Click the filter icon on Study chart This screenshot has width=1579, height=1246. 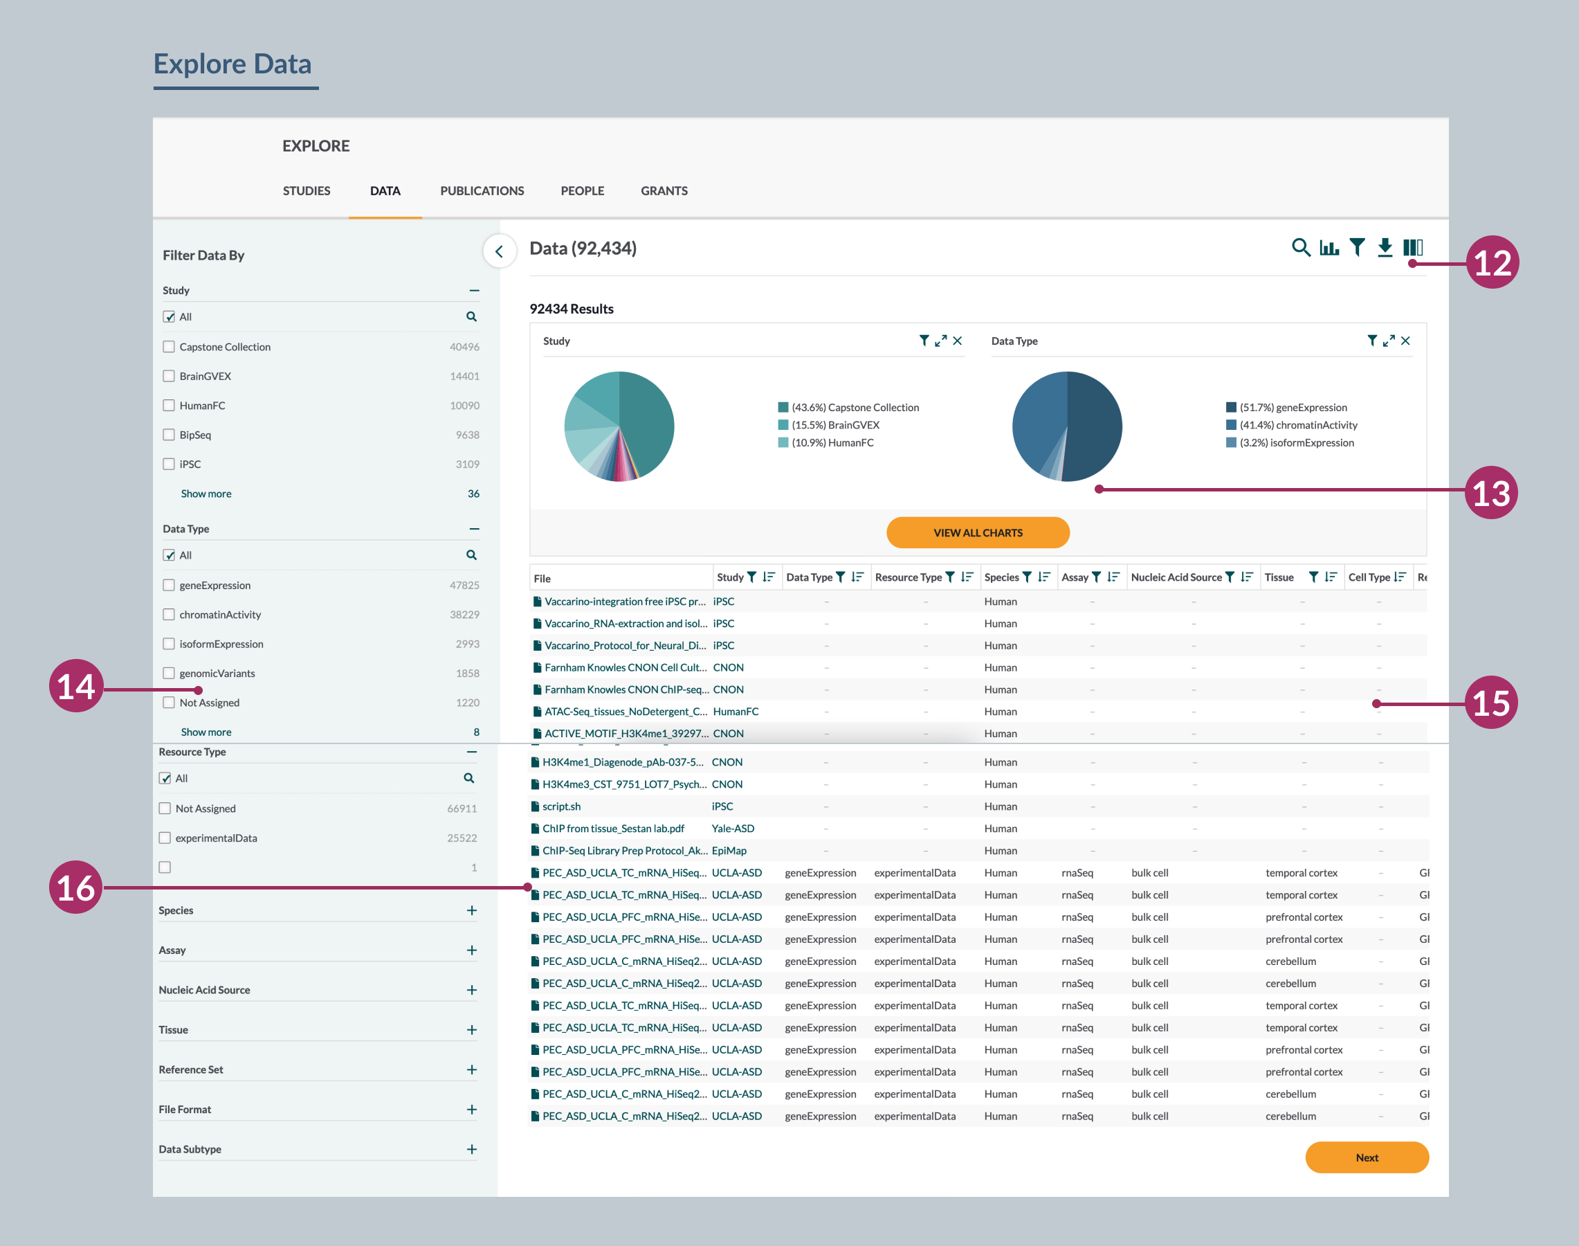tap(924, 341)
